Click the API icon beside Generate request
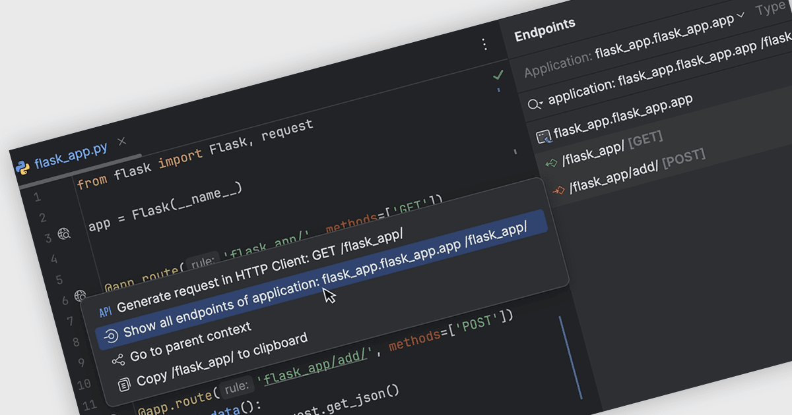 (105, 312)
